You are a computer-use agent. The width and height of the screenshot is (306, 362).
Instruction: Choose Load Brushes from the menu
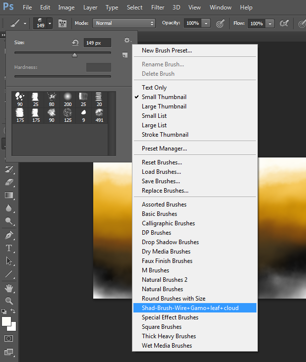click(161, 172)
